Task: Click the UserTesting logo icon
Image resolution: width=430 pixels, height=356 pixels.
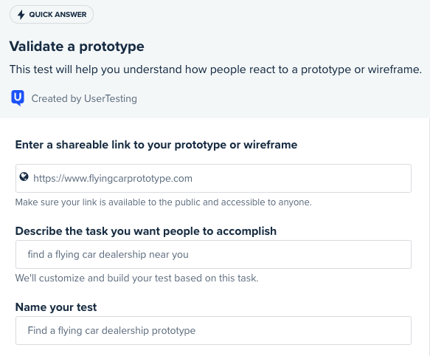Action: pyautogui.click(x=18, y=98)
